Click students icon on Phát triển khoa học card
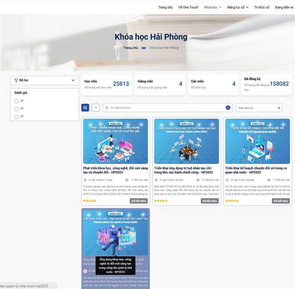Viewport: 295px width, 289px height. (127, 180)
